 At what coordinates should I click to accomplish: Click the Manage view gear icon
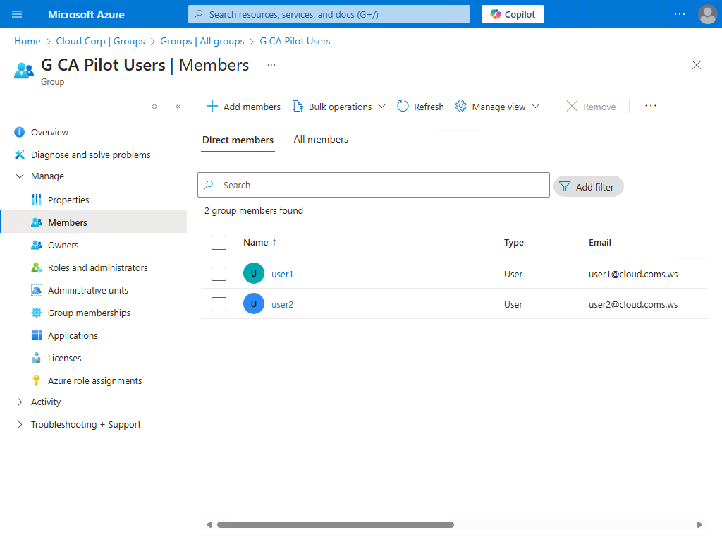(460, 106)
